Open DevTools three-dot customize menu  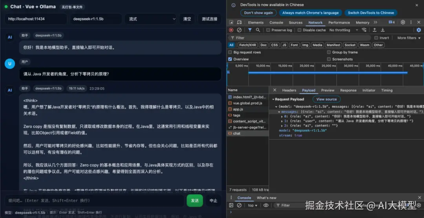click(411, 22)
